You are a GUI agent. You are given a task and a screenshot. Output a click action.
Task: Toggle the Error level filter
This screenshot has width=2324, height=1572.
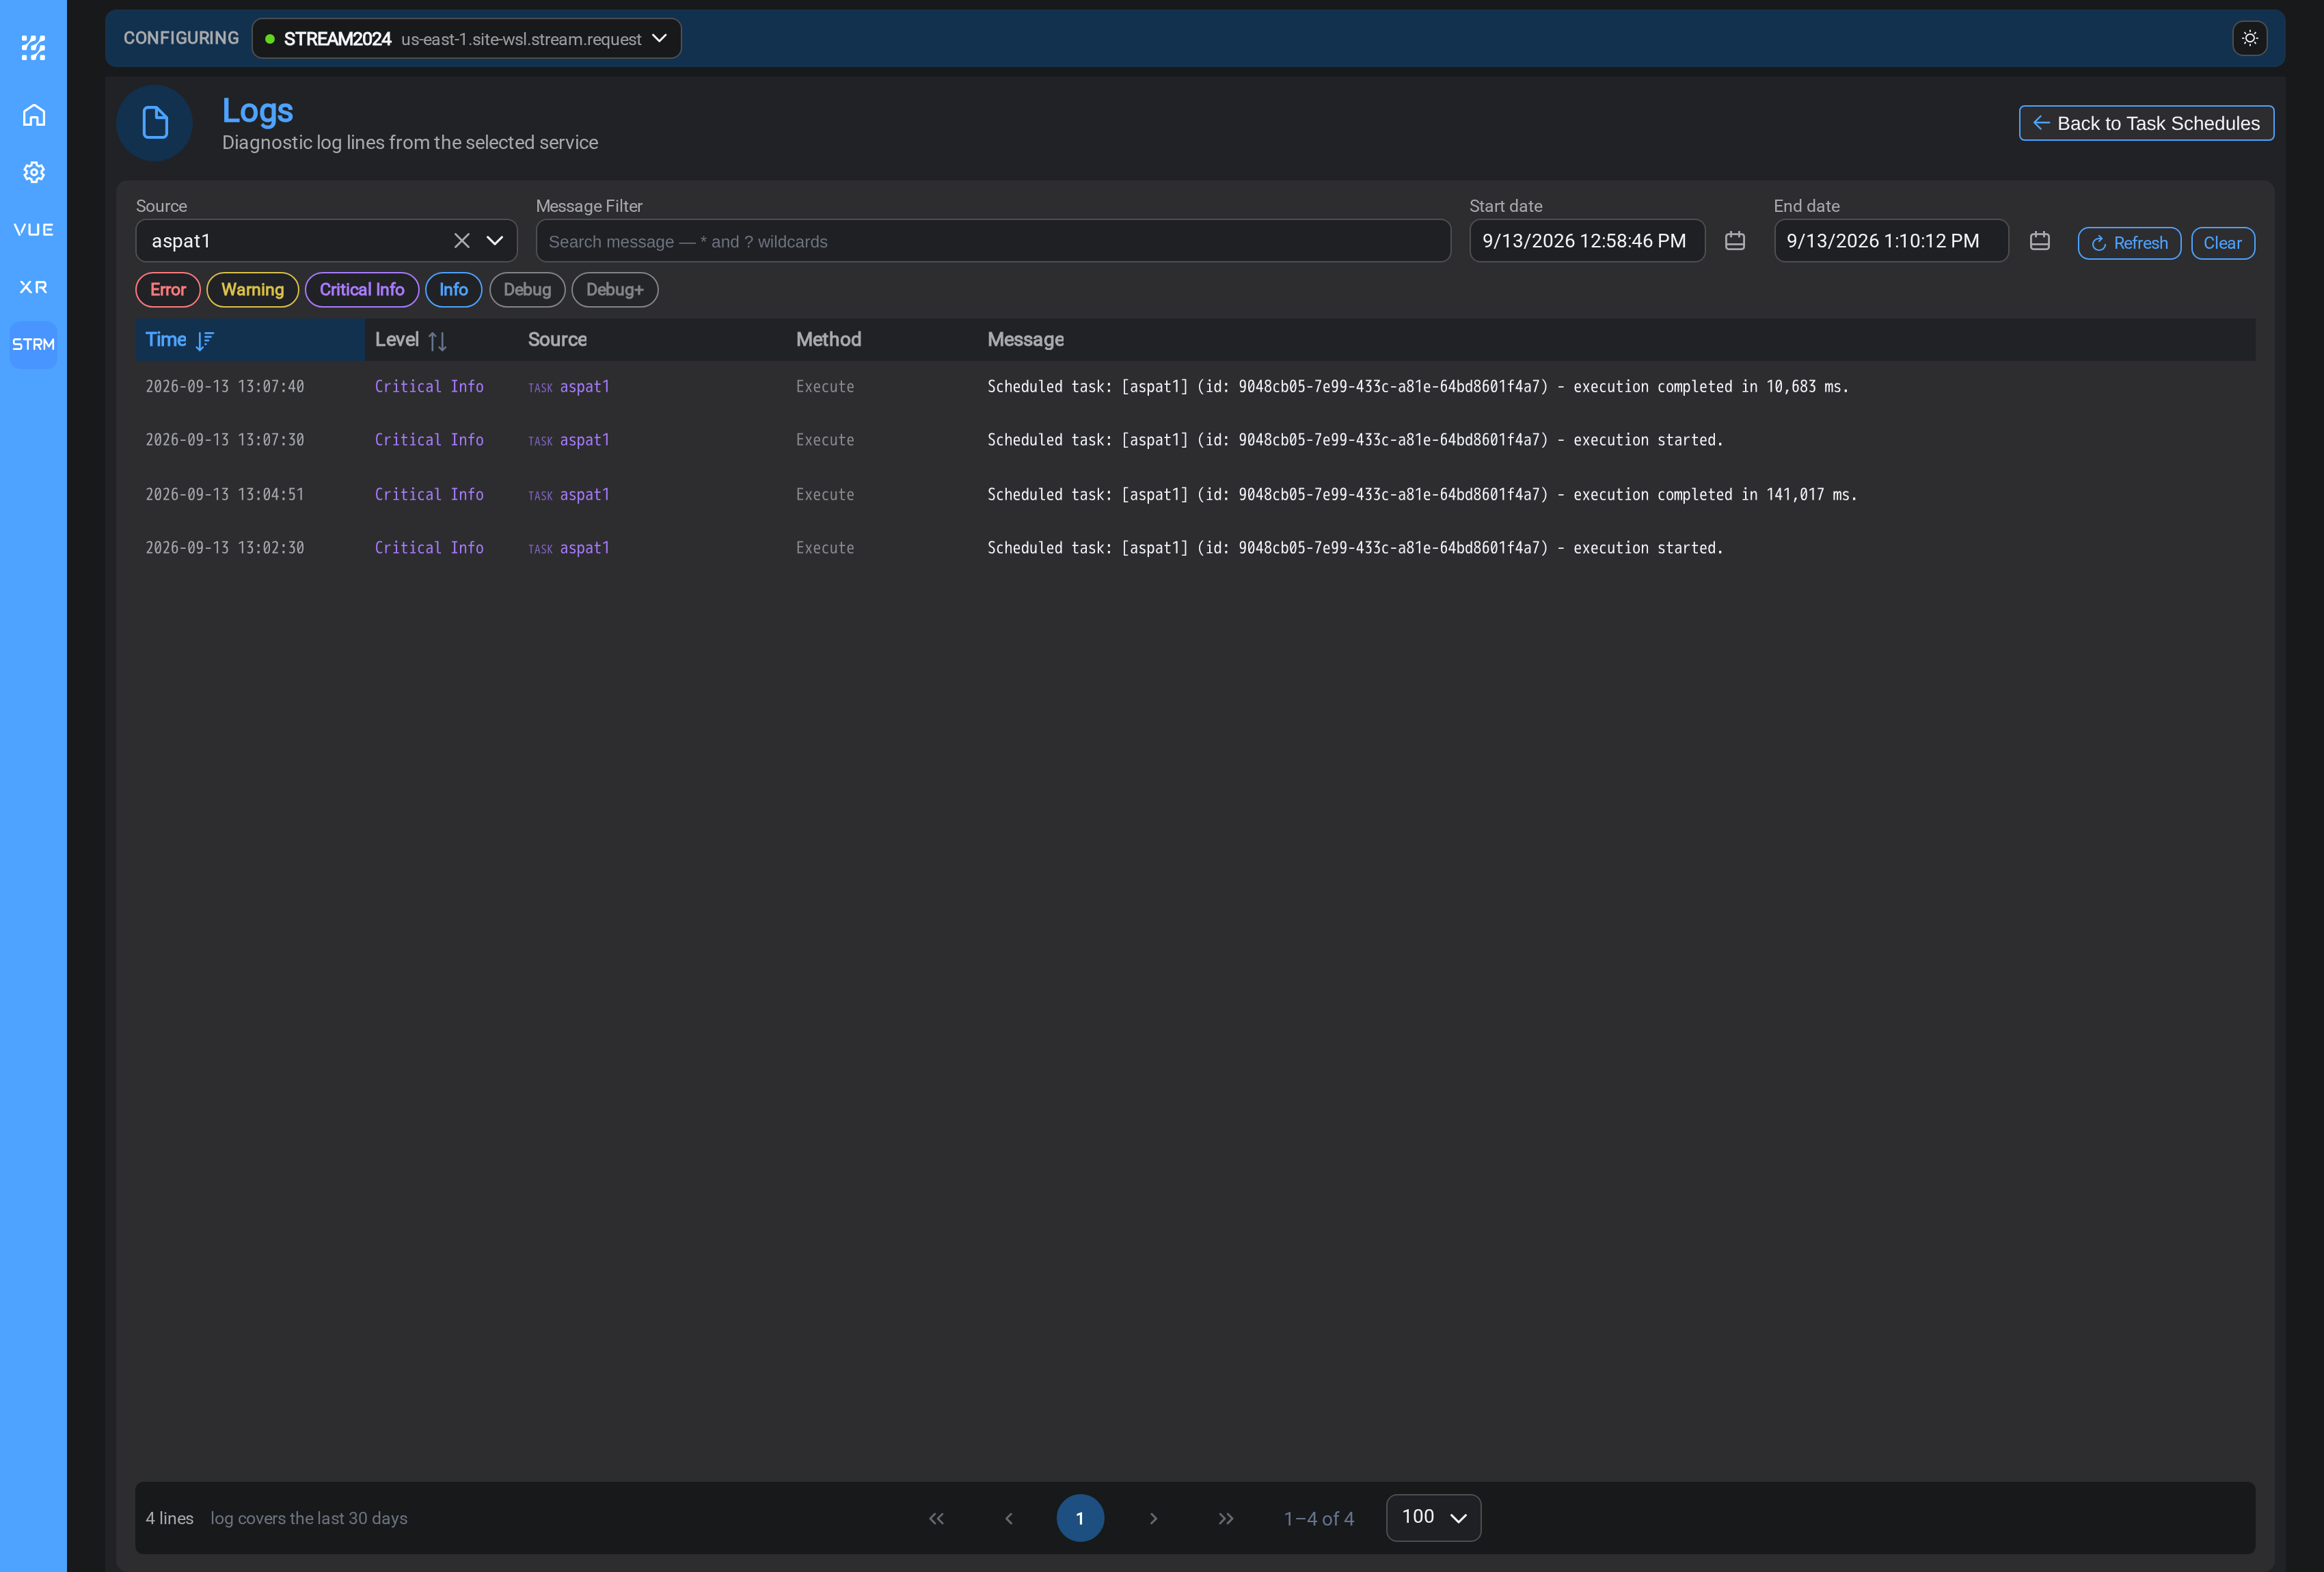[168, 290]
